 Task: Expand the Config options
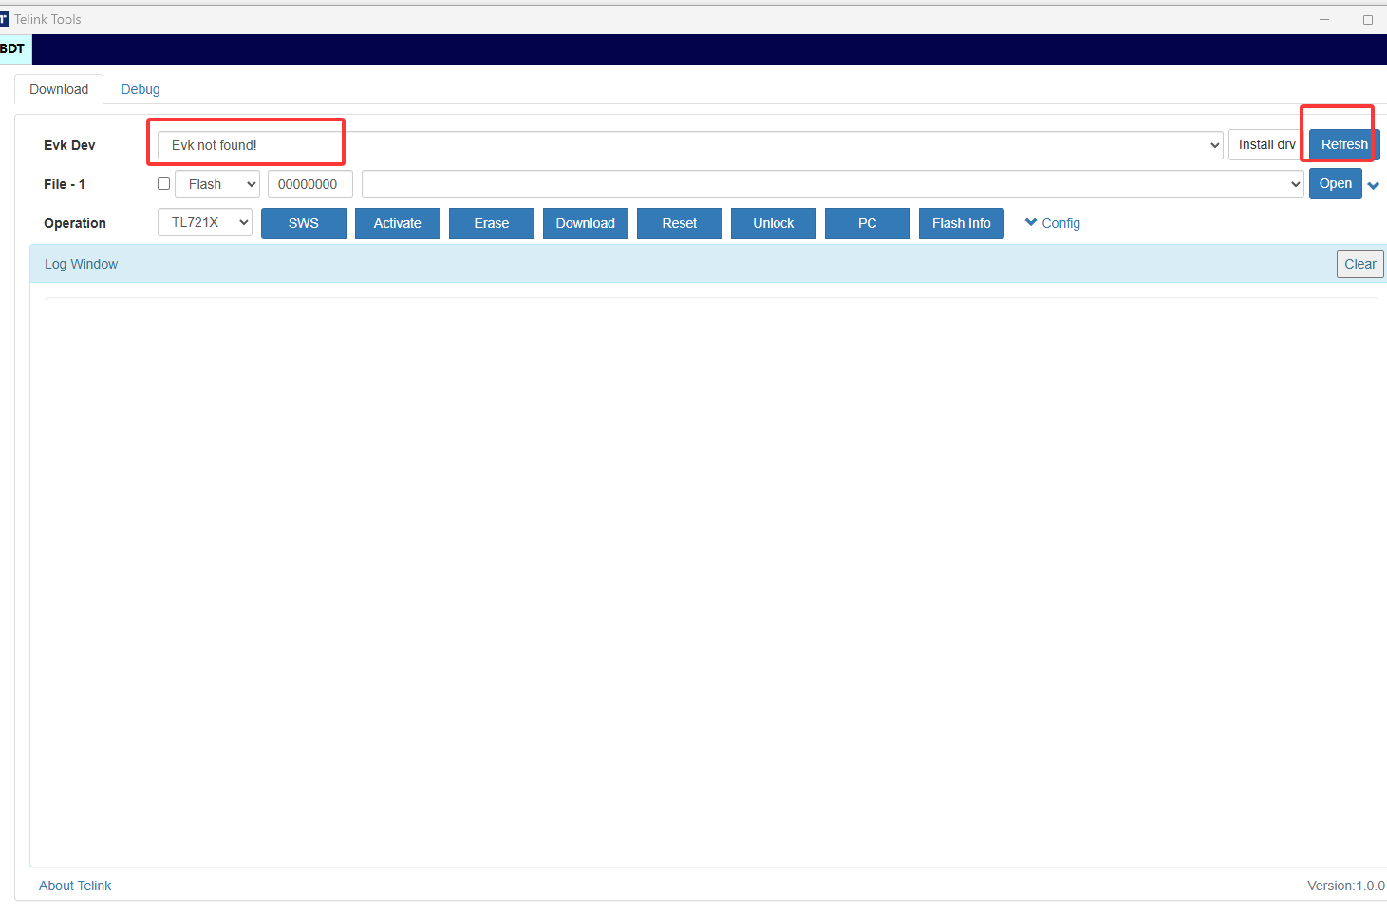point(1053,223)
